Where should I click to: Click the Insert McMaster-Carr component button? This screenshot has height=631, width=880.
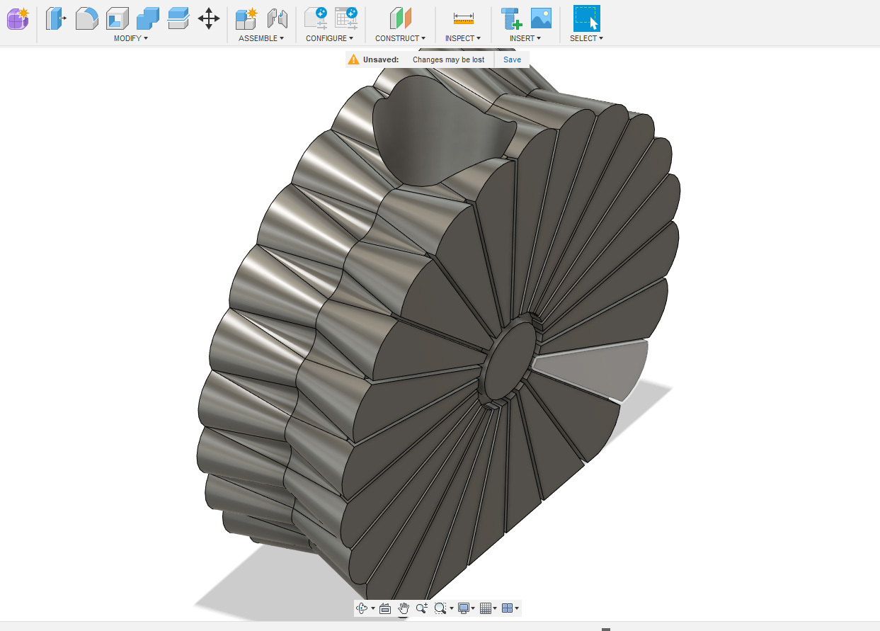(509, 18)
